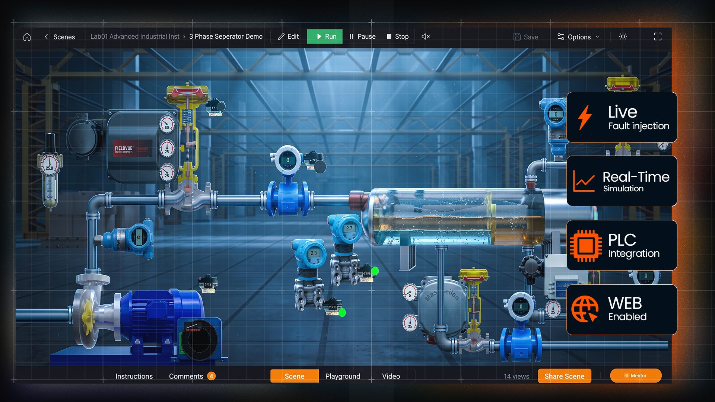Go to the home icon
This screenshot has height=402, width=715.
[27, 36]
